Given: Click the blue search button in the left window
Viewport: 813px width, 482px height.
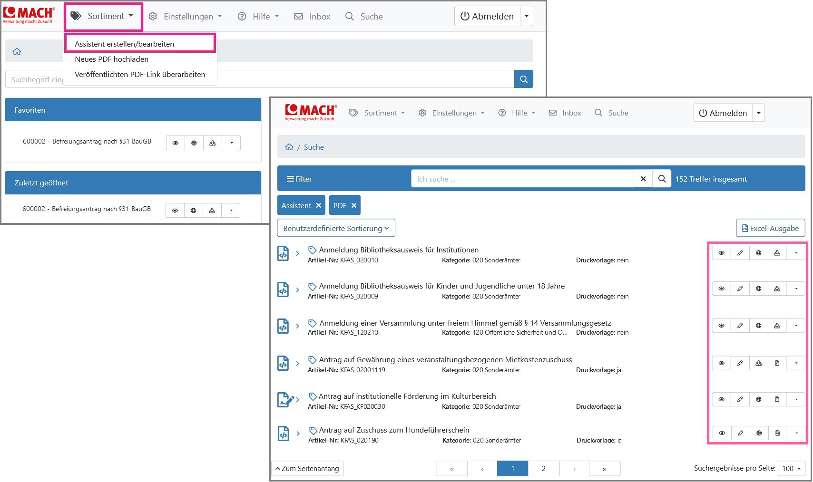Looking at the screenshot, I should point(523,79).
